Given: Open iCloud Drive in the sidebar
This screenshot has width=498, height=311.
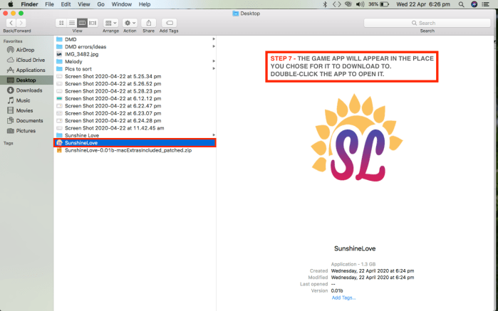Looking at the screenshot, I should 30,60.
